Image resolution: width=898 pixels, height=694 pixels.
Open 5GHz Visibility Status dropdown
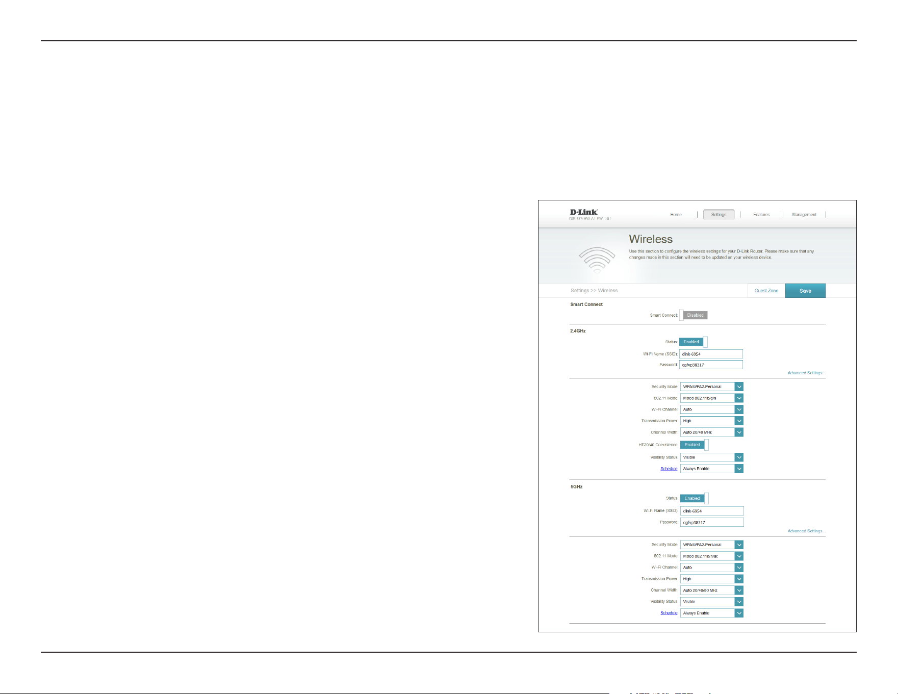tap(712, 602)
